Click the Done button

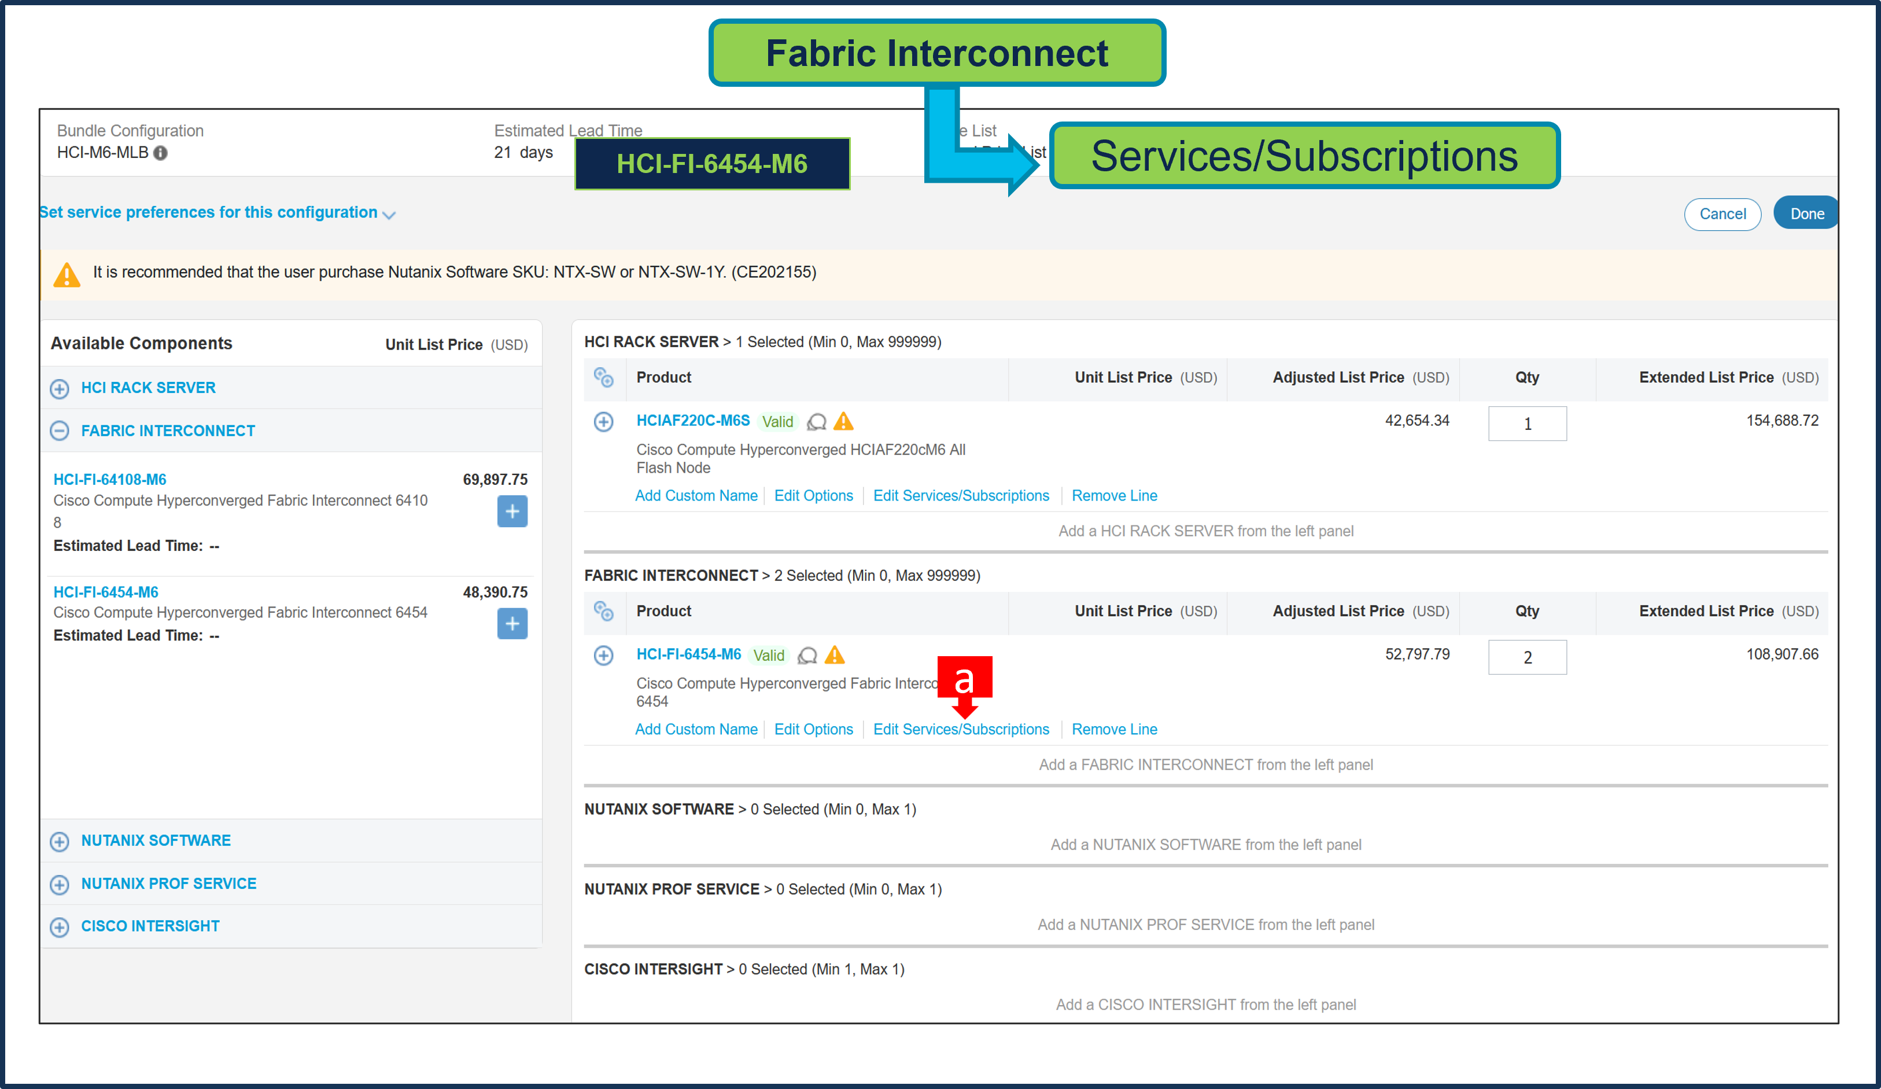pyautogui.click(x=1806, y=214)
